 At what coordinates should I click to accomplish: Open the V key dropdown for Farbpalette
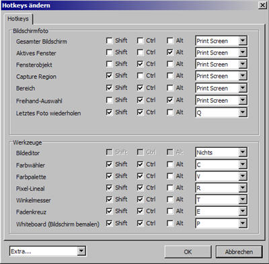click(243, 176)
